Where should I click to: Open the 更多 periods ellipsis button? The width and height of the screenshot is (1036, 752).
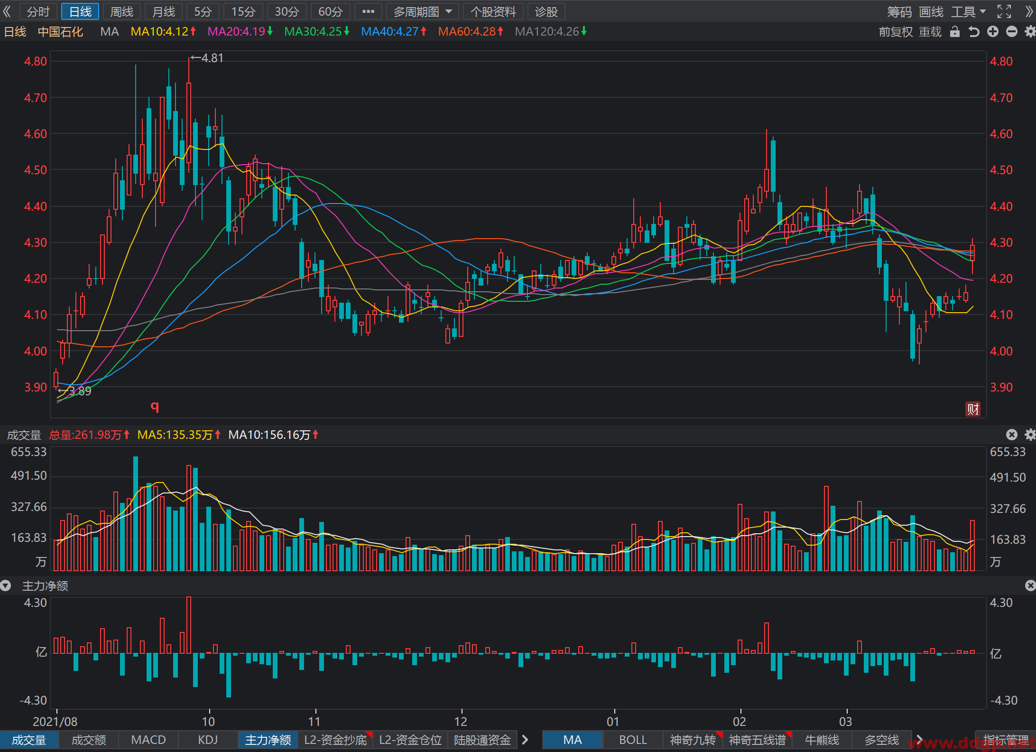click(368, 11)
